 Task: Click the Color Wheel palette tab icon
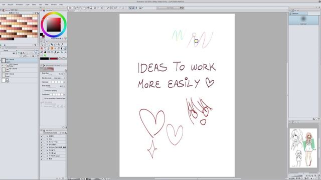coord(44,10)
